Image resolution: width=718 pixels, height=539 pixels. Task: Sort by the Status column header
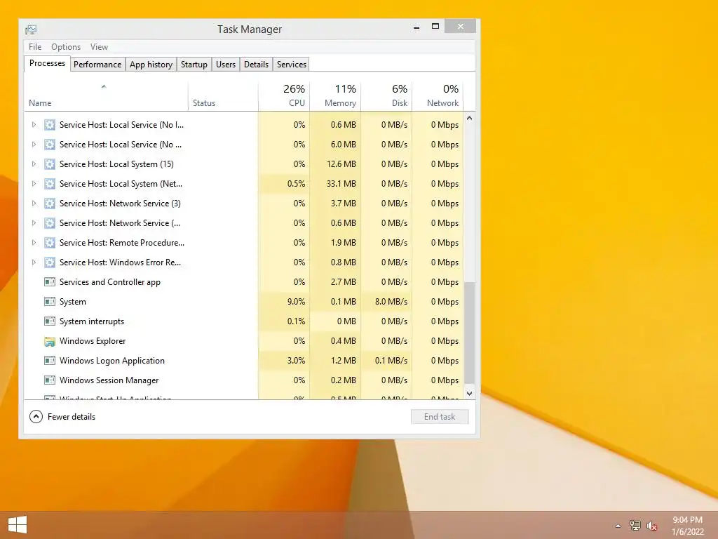(223, 96)
